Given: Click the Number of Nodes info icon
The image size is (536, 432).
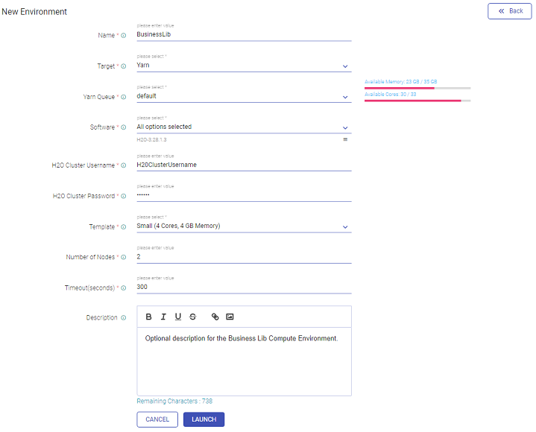Looking at the screenshot, I should coord(124,257).
